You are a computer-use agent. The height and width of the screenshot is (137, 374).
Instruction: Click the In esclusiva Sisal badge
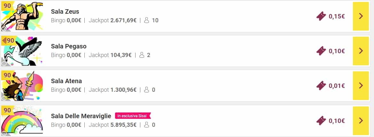click(133, 116)
